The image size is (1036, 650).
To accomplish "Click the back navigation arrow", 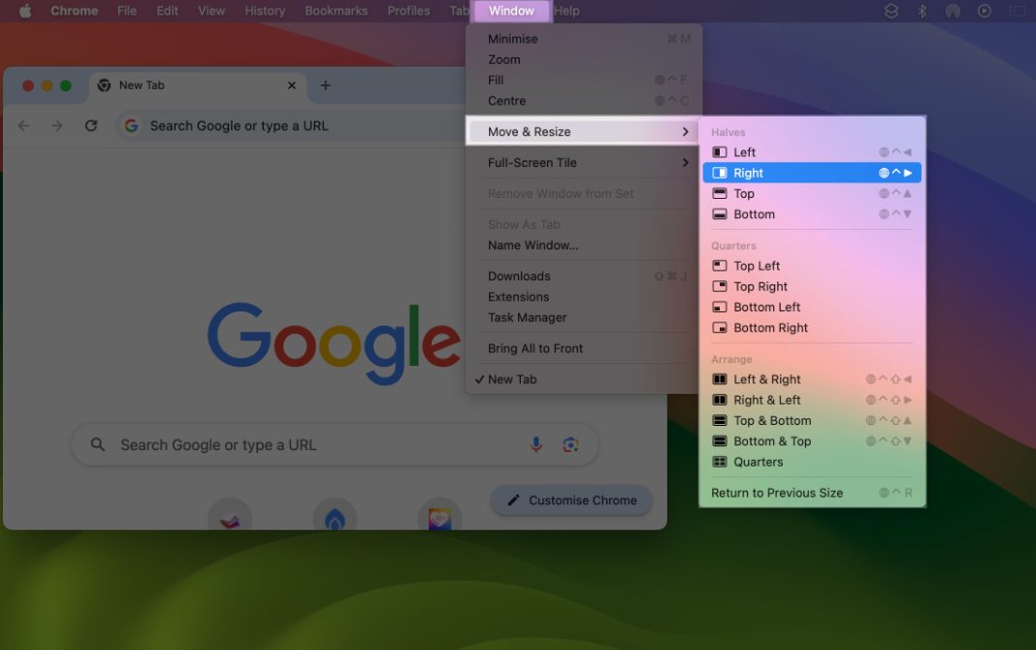I will coord(23,125).
